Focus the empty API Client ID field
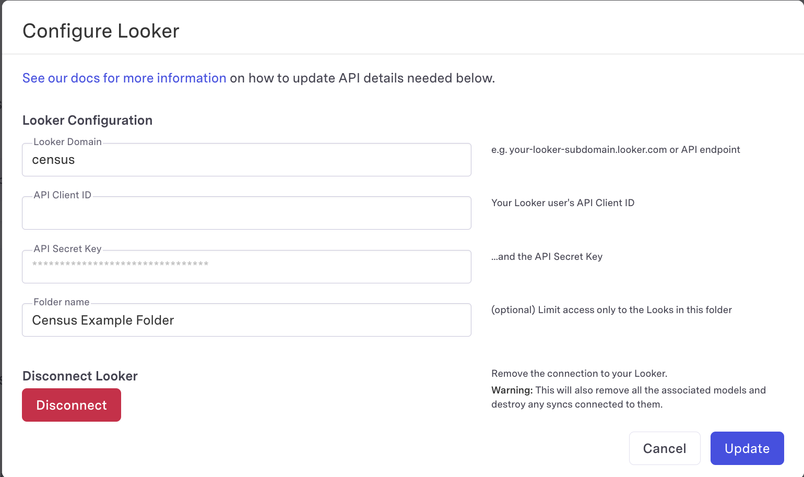The height and width of the screenshot is (477, 804). [x=246, y=213]
